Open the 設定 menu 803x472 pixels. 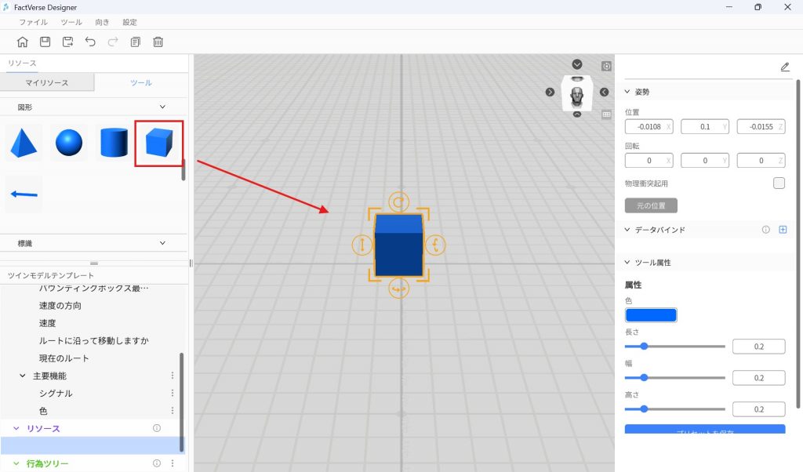click(x=129, y=23)
